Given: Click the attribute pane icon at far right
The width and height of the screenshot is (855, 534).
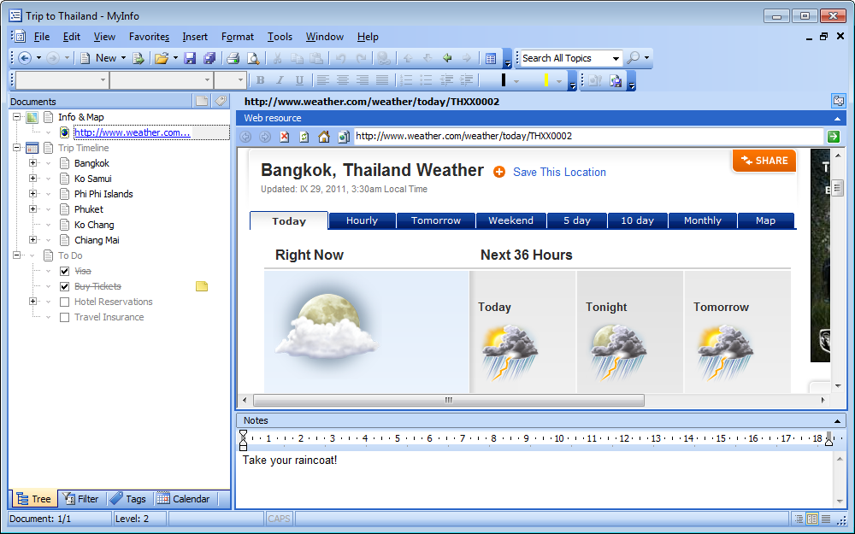Looking at the screenshot, I should tap(839, 101).
